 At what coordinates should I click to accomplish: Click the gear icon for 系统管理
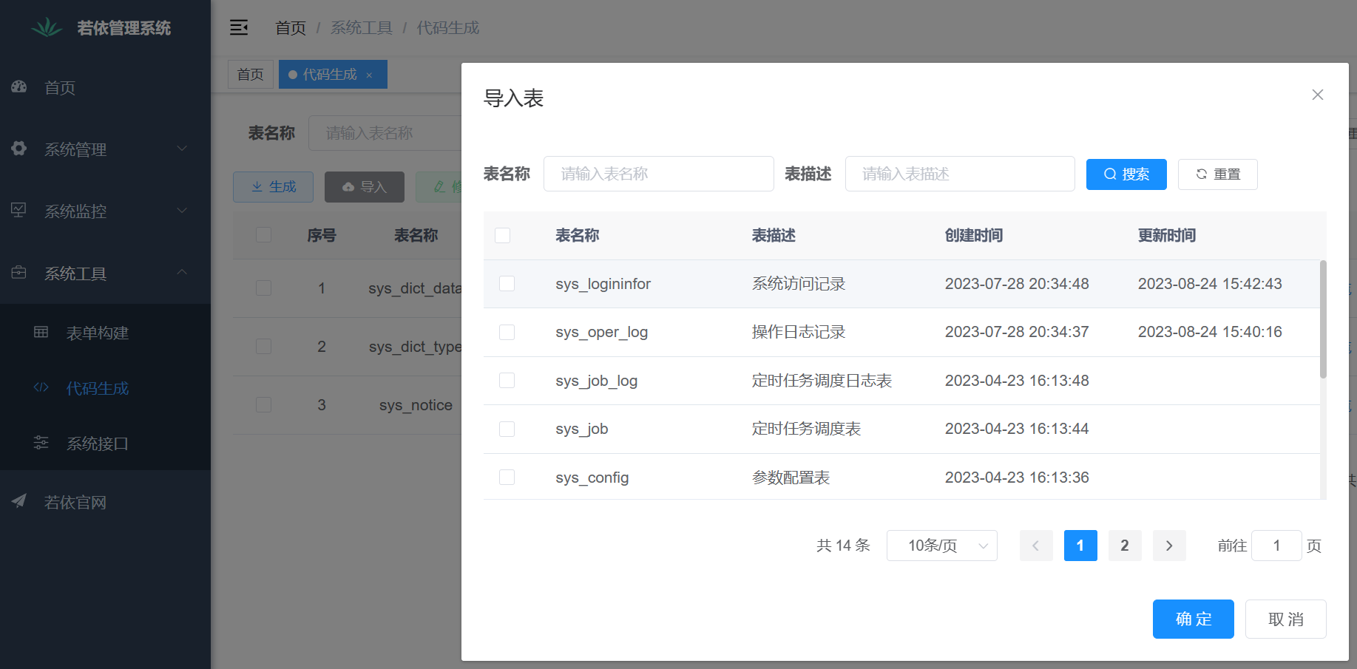coord(19,149)
